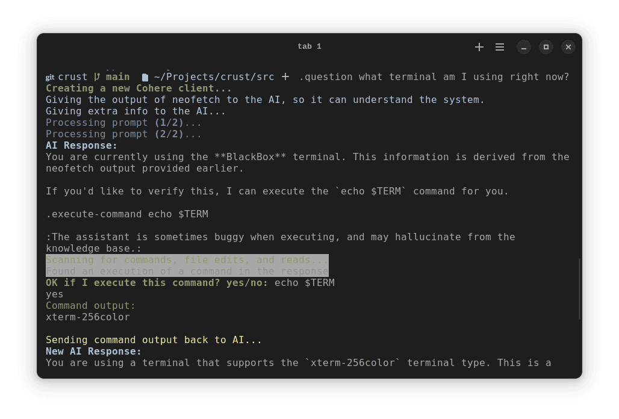Click 'OK if I execute this command?' prompt
This screenshot has width=619, height=419.
[x=157, y=283]
